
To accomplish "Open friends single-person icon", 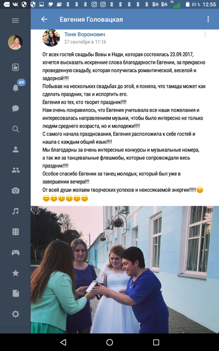I will click(x=15, y=150).
